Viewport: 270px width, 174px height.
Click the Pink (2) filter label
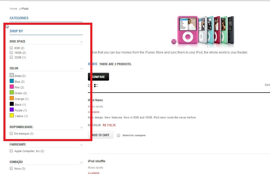(19, 87)
